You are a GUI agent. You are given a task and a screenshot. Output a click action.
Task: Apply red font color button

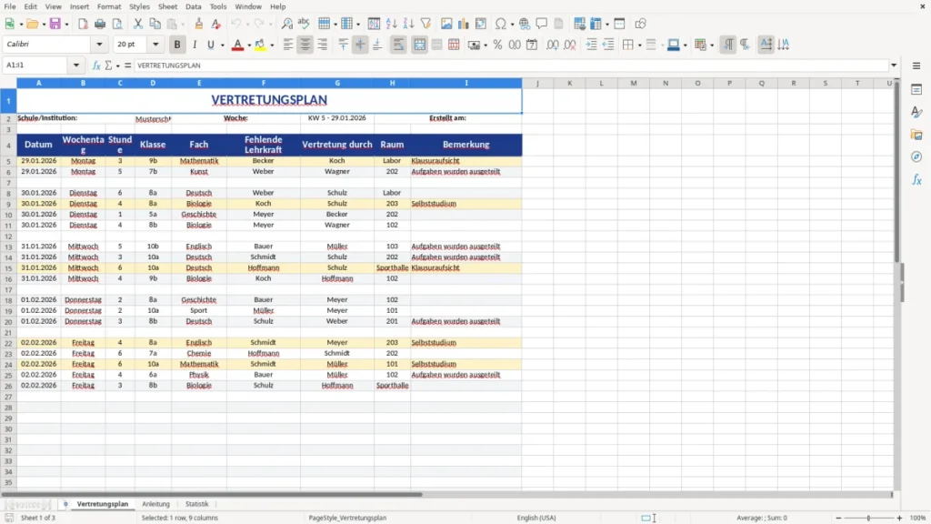click(237, 45)
